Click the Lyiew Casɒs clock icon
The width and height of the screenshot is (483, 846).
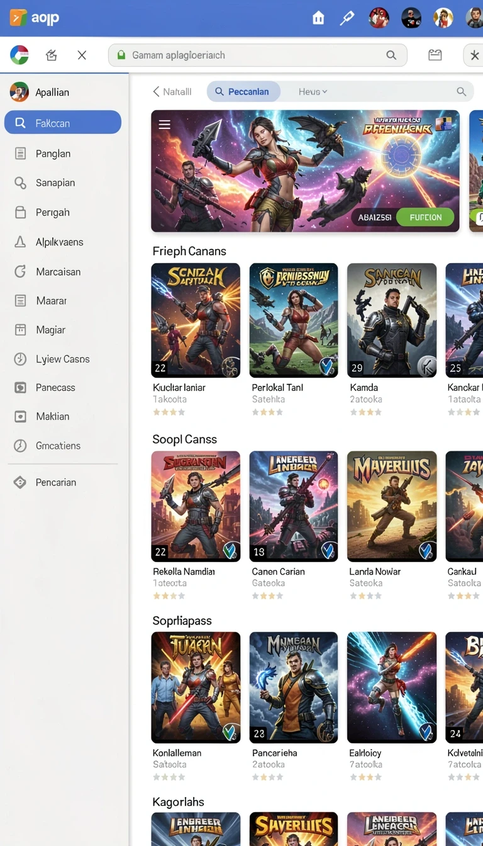click(20, 359)
